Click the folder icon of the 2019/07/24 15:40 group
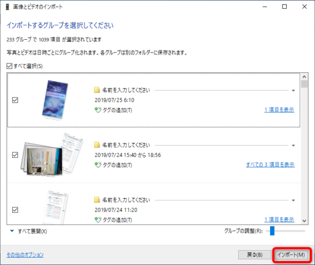Image resolution: width=315 pixels, height=265 pixels. (97, 145)
